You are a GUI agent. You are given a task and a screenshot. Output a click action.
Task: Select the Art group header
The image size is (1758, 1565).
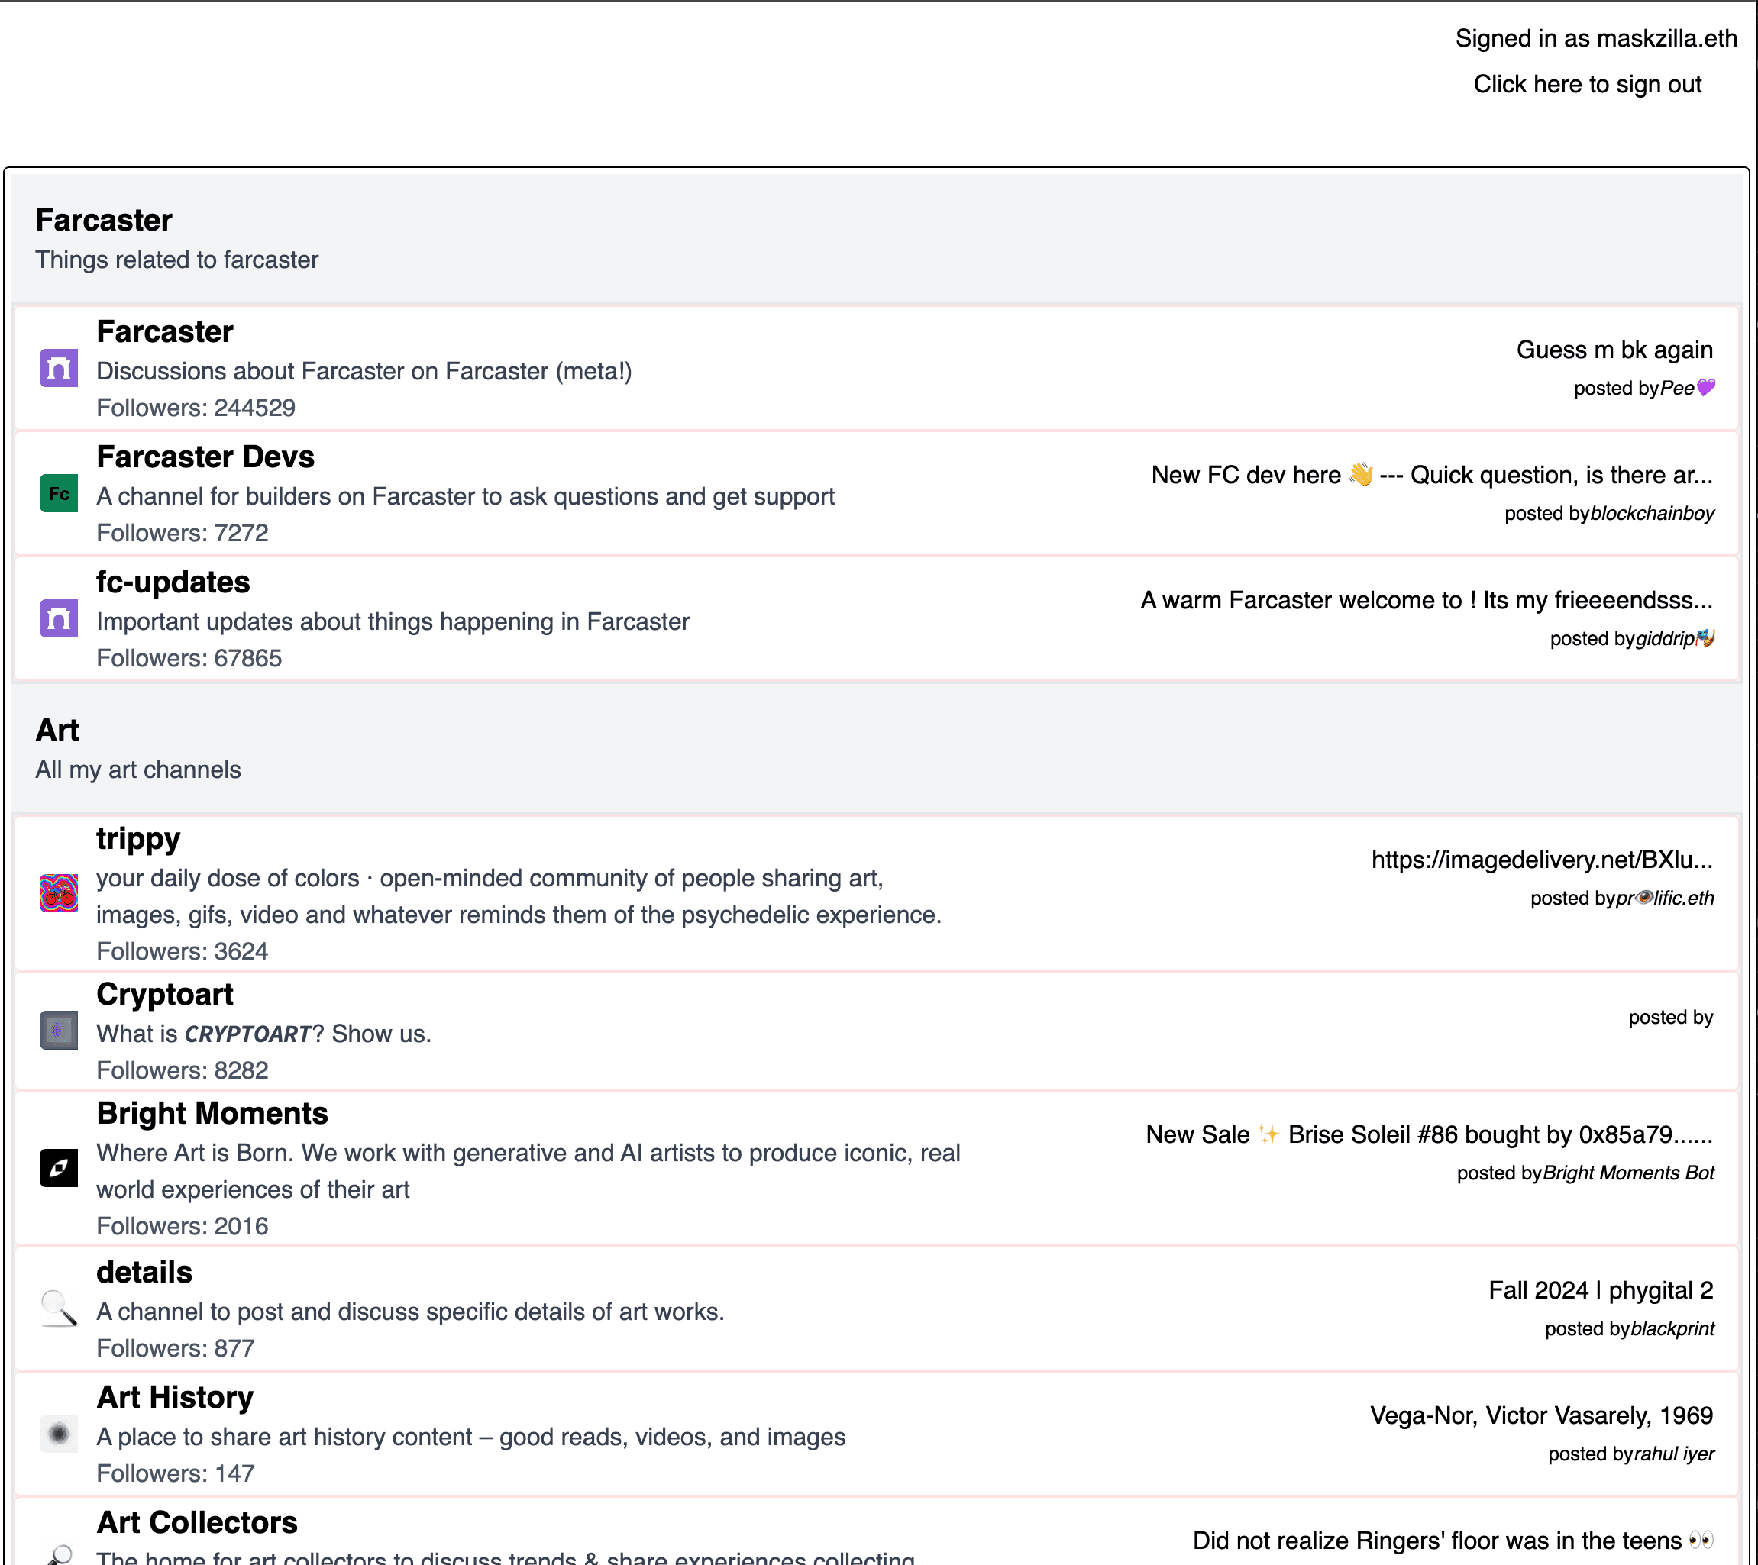[57, 730]
